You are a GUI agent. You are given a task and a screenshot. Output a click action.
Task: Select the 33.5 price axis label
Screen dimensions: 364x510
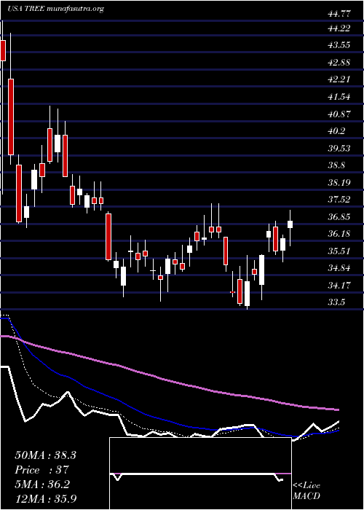pyautogui.click(x=336, y=303)
